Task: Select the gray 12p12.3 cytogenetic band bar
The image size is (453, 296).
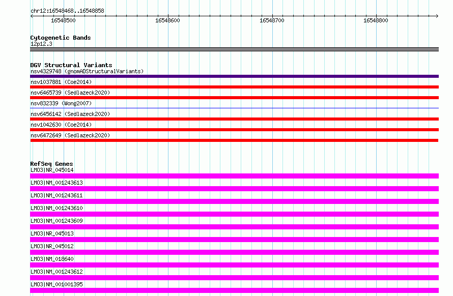Action: pyautogui.click(x=234, y=49)
